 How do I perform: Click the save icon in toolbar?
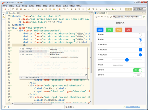[x=13, y=9]
